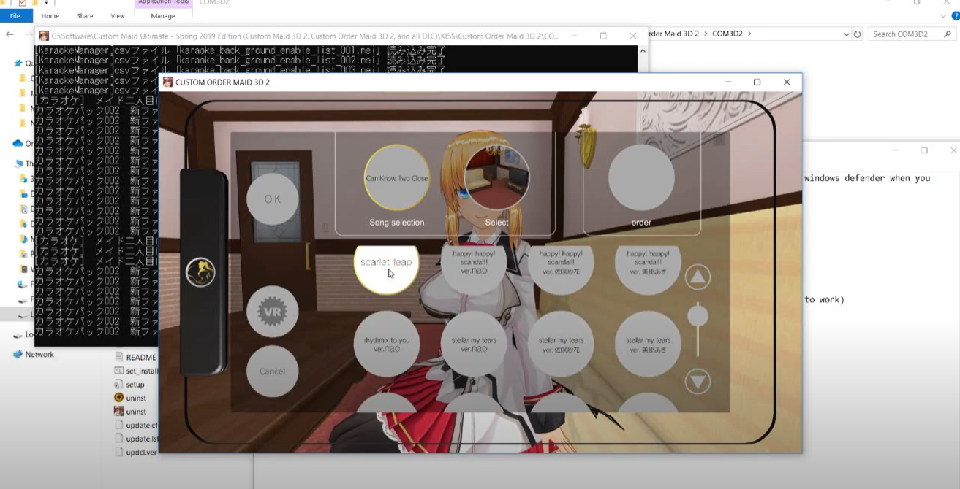Choose "rhythmix to you ver.nao" song
This screenshot has height=489, width=960.
click(387, 344)
